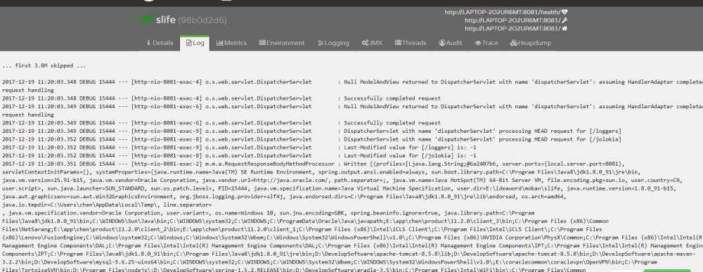Open the Details tab

point(160,43)
